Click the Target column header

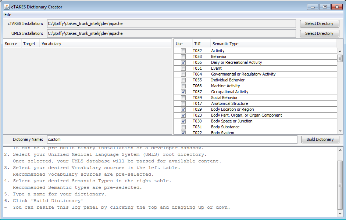(x=31, y=44)
